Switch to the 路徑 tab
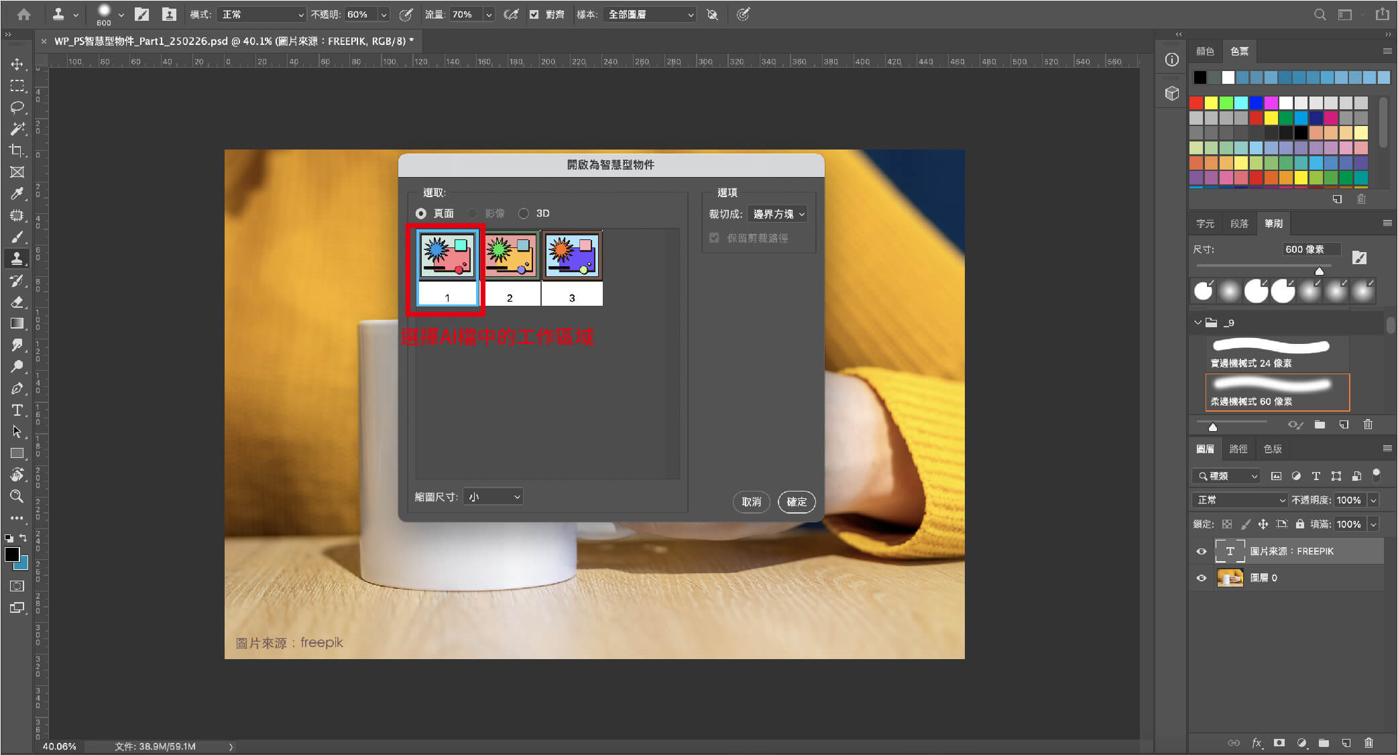The width and height of the screenshot is (1398, 755). (1238, 449)
